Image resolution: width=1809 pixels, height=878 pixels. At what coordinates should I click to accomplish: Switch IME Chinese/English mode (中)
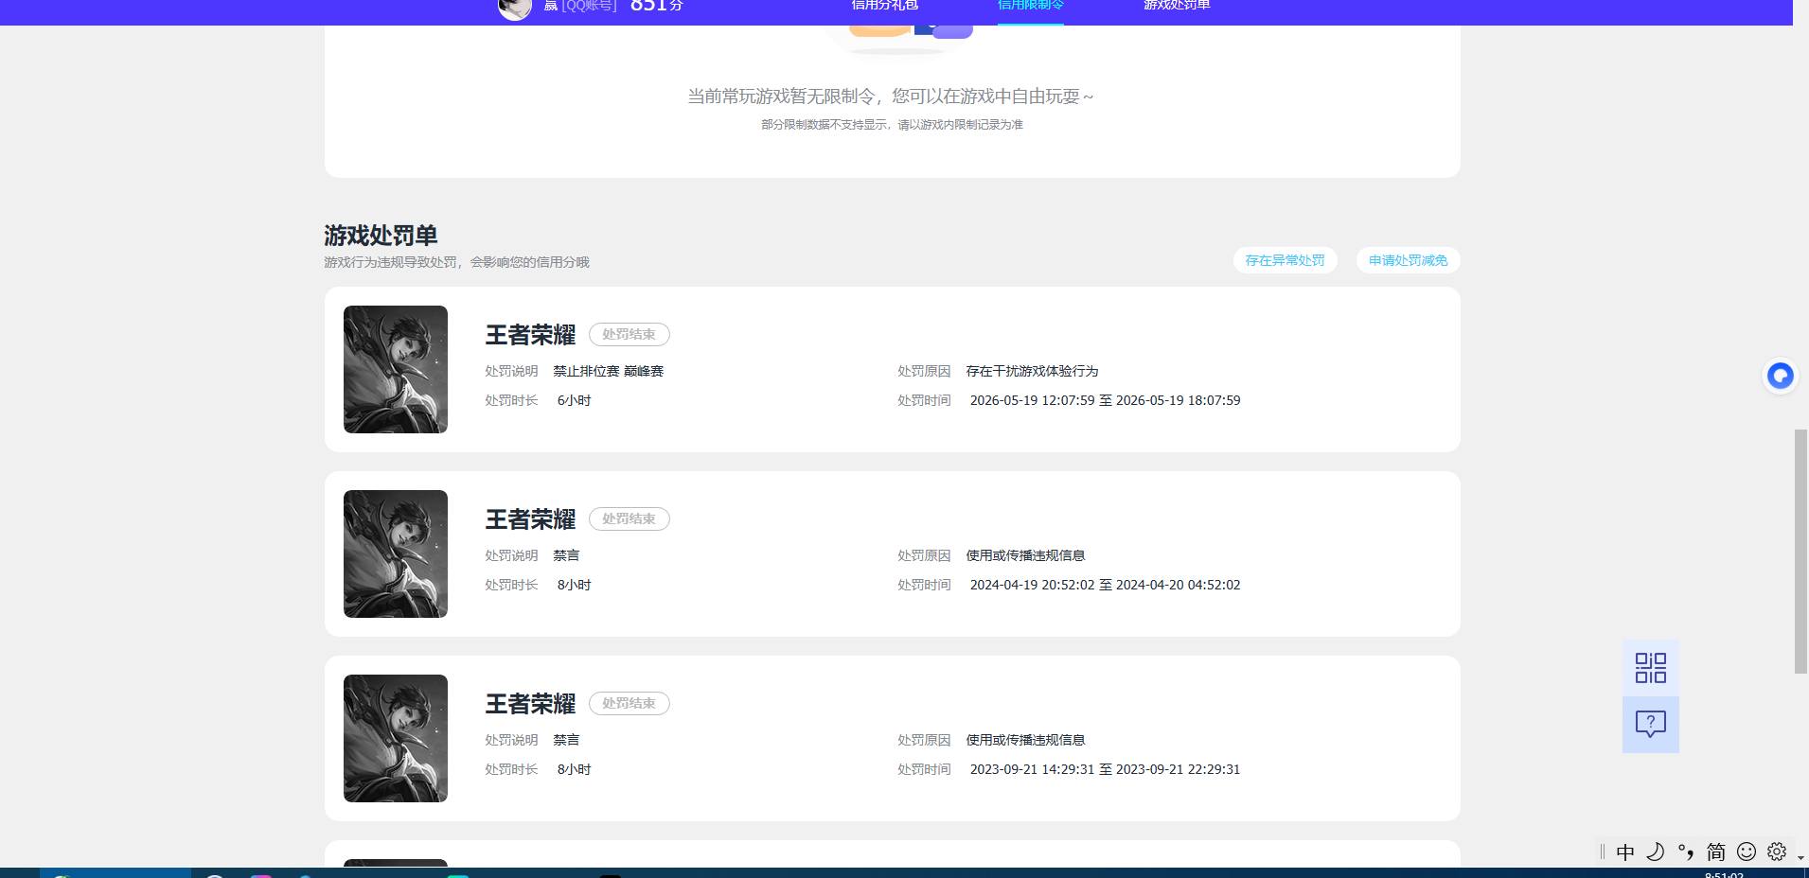tap(1625, 852)
